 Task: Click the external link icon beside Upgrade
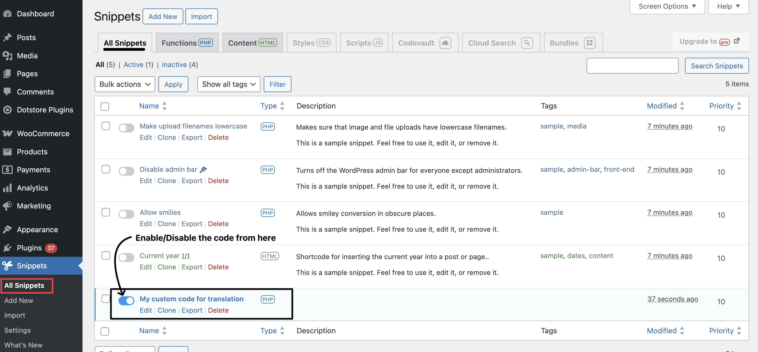[737, 41]
